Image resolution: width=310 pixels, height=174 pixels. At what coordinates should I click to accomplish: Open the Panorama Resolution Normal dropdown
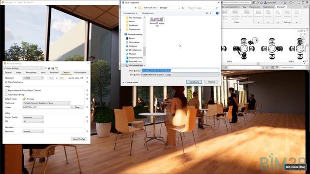pos(33,131)
